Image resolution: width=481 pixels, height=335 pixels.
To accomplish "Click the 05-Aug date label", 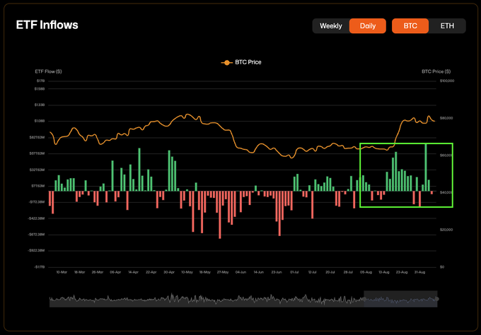I will tap(366, 272).
